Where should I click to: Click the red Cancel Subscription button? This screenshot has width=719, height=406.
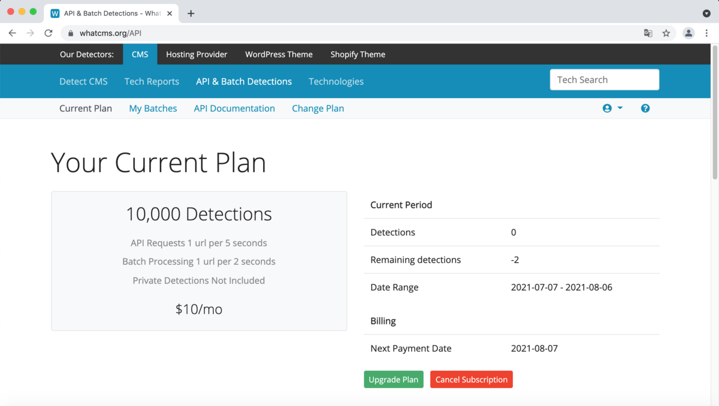coord(471,380)
